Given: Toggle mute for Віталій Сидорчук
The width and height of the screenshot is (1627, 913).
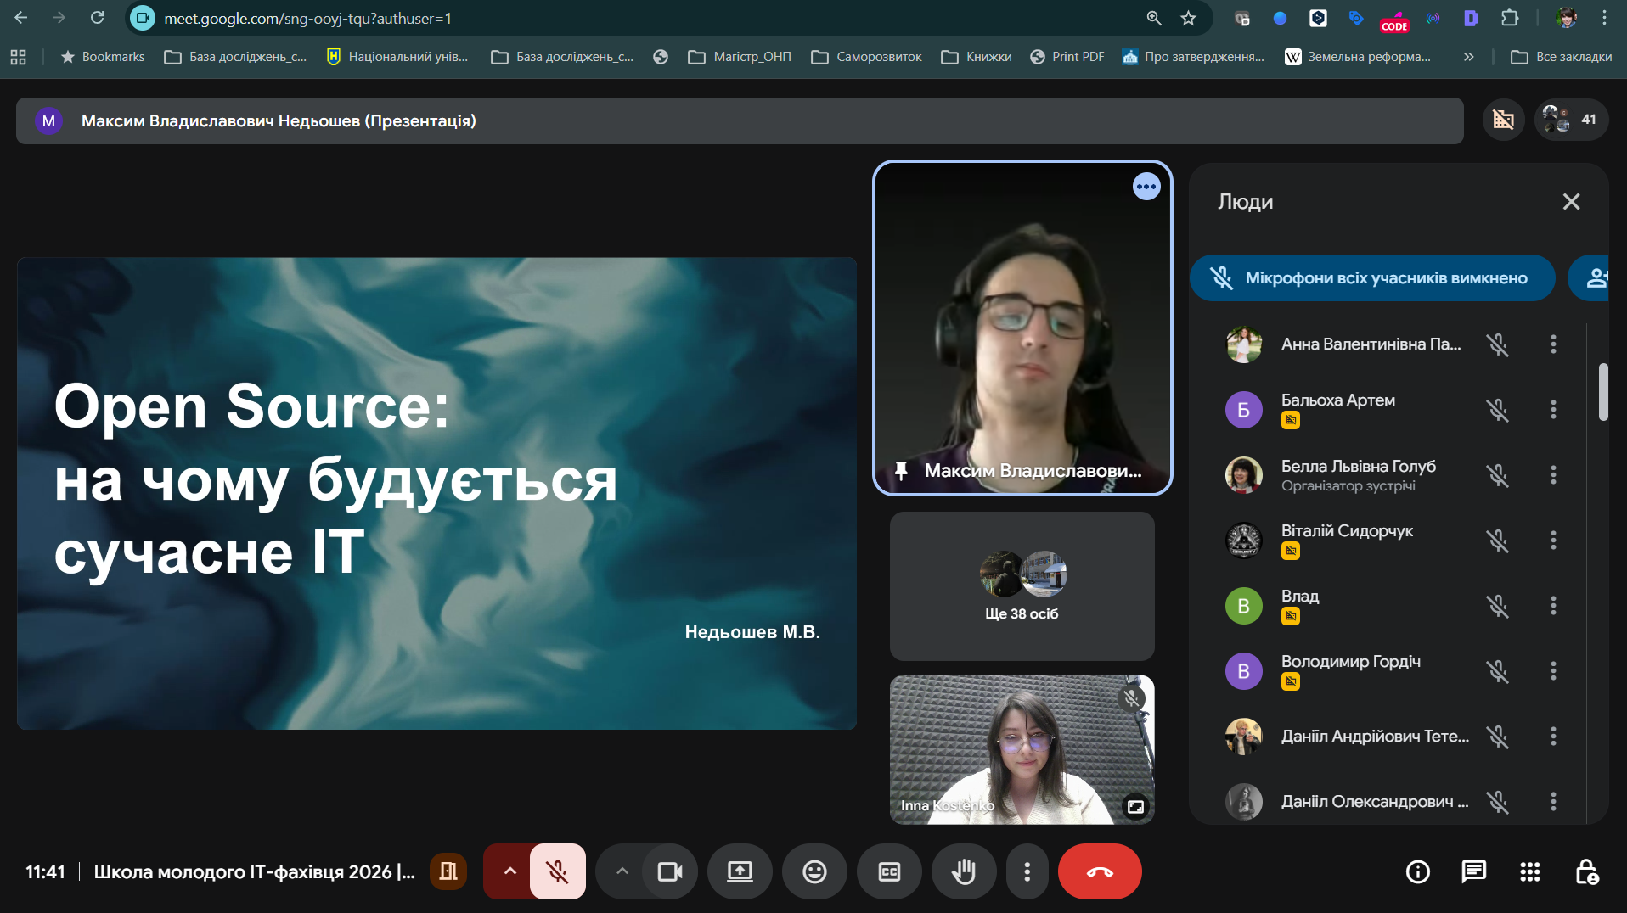Looking at the screenshot, I should pos(1498,541).
